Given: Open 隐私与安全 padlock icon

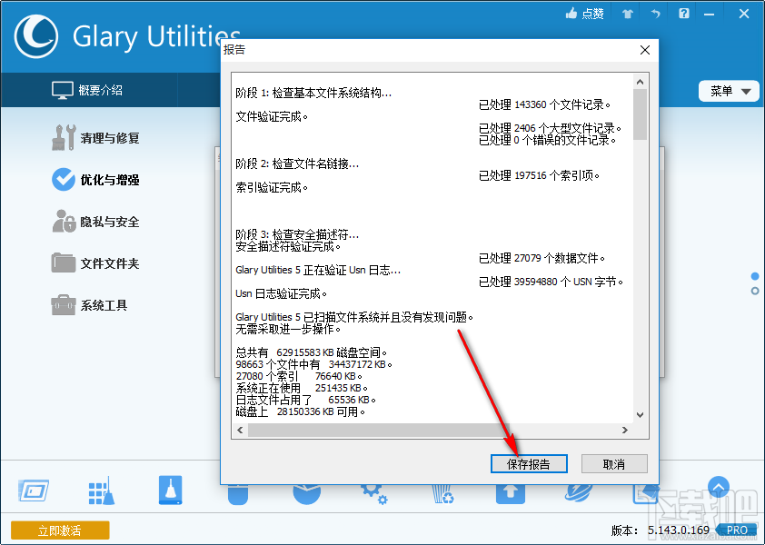Looking at the screenshot, I should pyautogui.click(x=64, y=222).
